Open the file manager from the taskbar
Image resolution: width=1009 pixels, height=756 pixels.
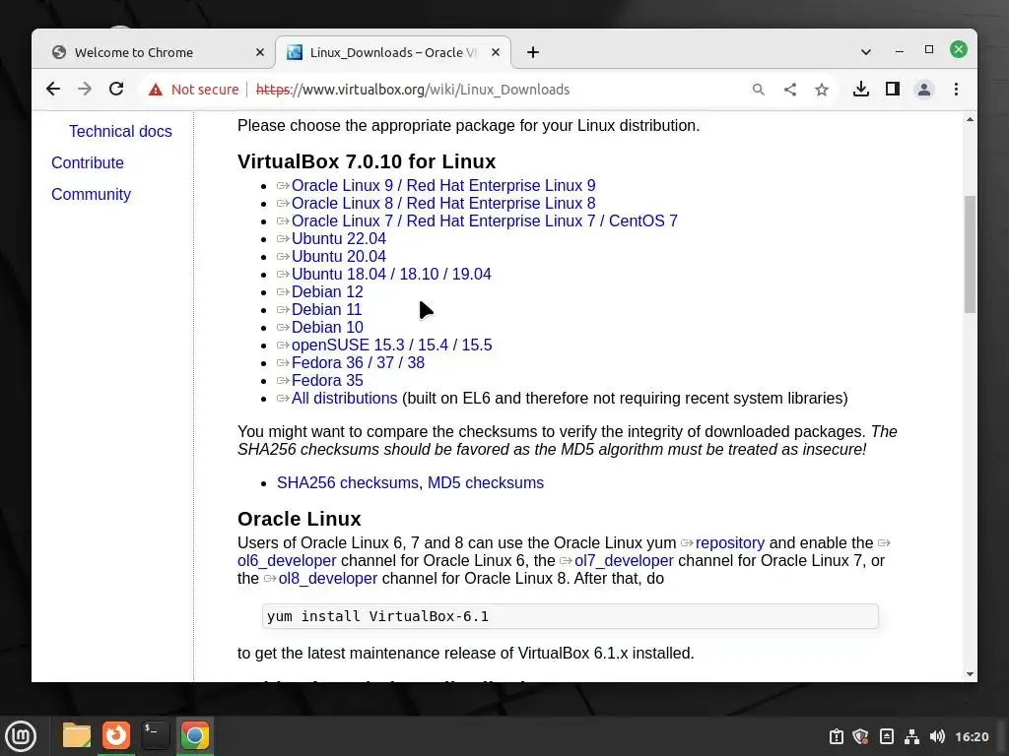pos(76,736)
